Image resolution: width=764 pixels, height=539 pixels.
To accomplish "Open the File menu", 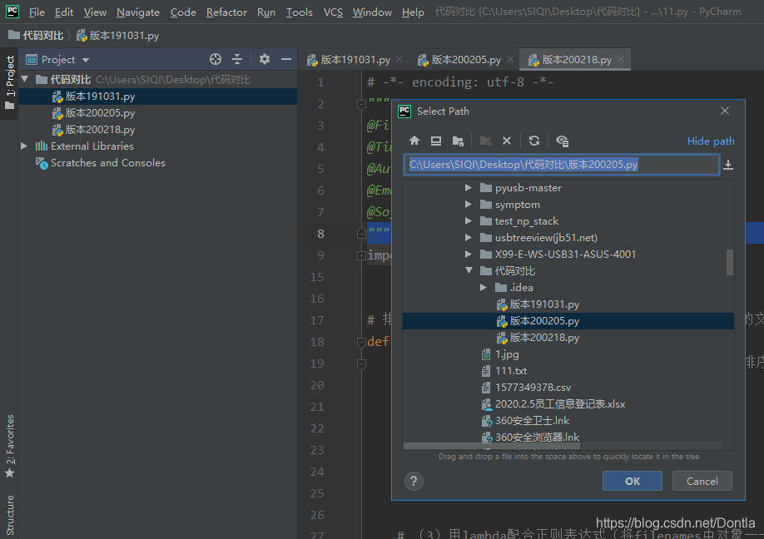I will (37, 12).
